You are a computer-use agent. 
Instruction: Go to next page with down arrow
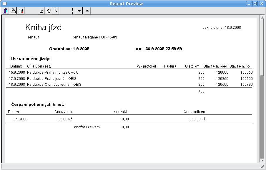click(79, 11)
